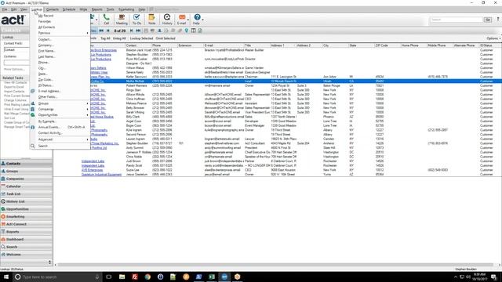502x282 pixels.
Task: Click the Help question mark icon
Action: coord(197,18)
